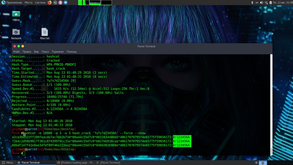Expand the Система system menu
Image resolution: width=293 pixels, height=165 pixels.
pyautogui.click(x=40, y=3)
